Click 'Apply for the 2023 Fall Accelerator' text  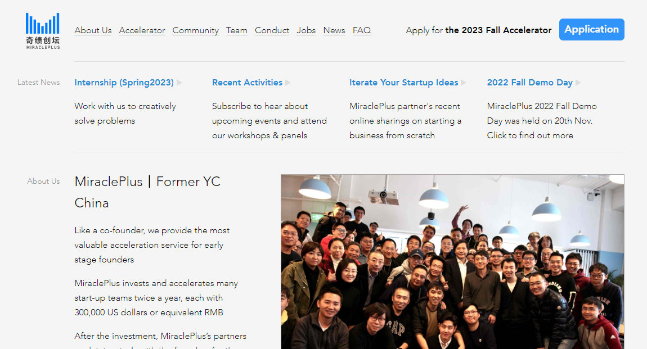pos(479,30)
